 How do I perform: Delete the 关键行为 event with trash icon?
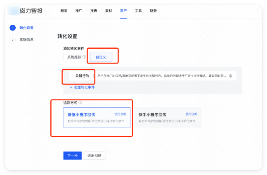pyautogui.click(x=231, y=76)
